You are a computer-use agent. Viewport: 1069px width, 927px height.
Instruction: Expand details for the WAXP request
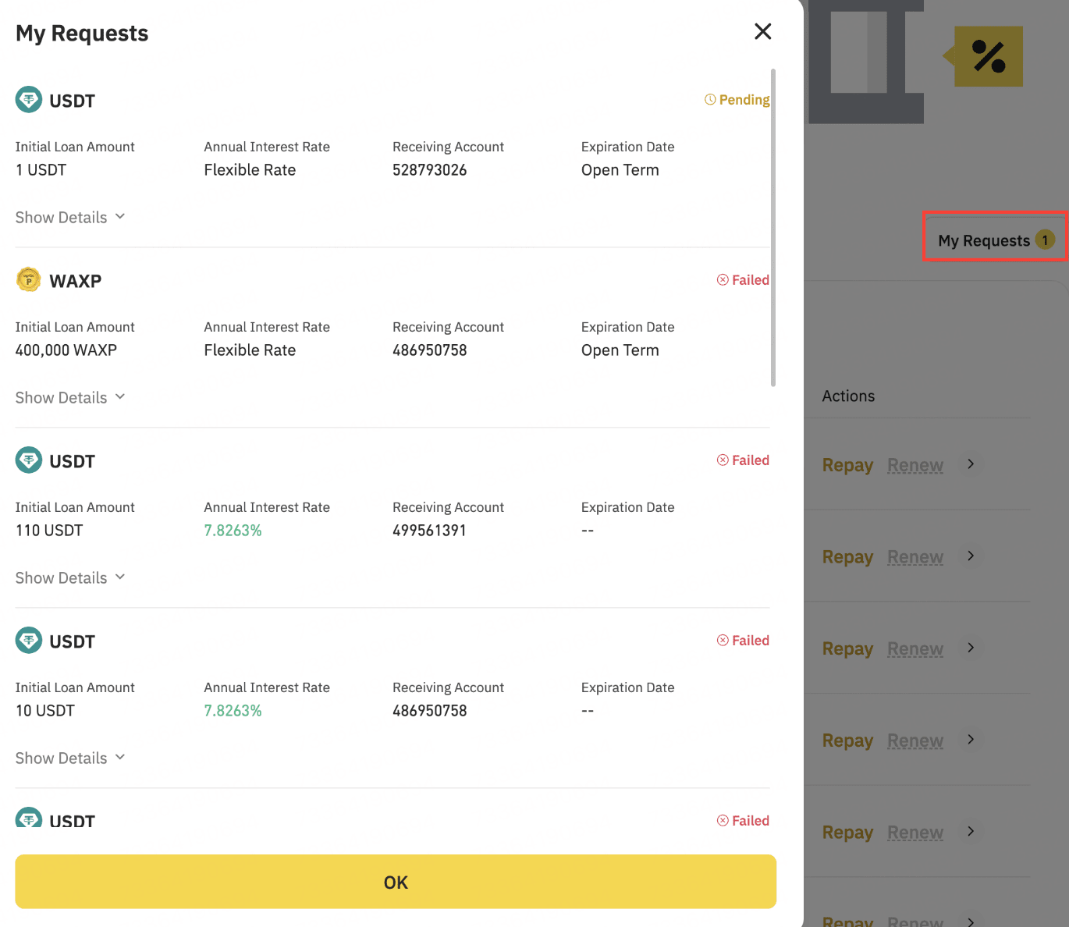coord(70,397)
